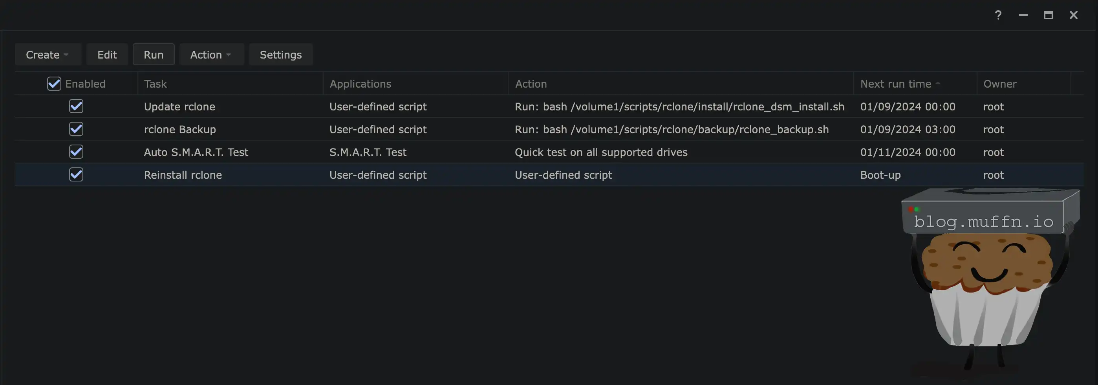Screen dimensions: 1098x385
Task: Toggle the Enabled select-all header checkbox
Action: (54, 84)
